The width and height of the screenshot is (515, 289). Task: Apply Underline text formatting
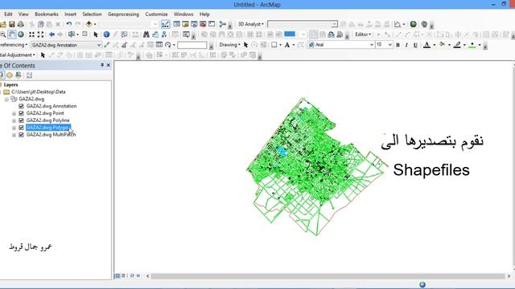415,45
